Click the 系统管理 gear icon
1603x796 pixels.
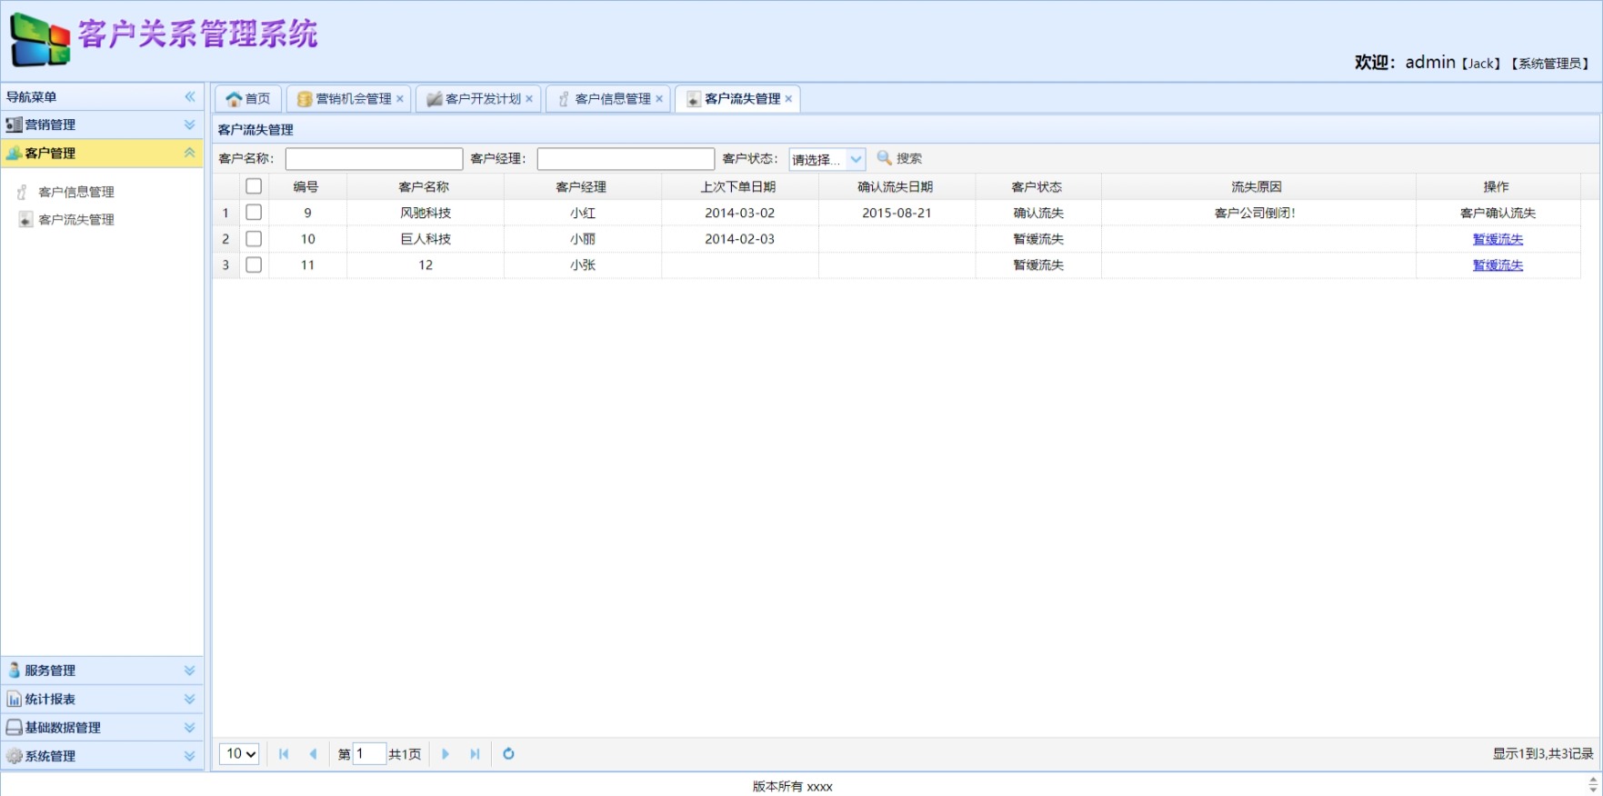[14, 756]
